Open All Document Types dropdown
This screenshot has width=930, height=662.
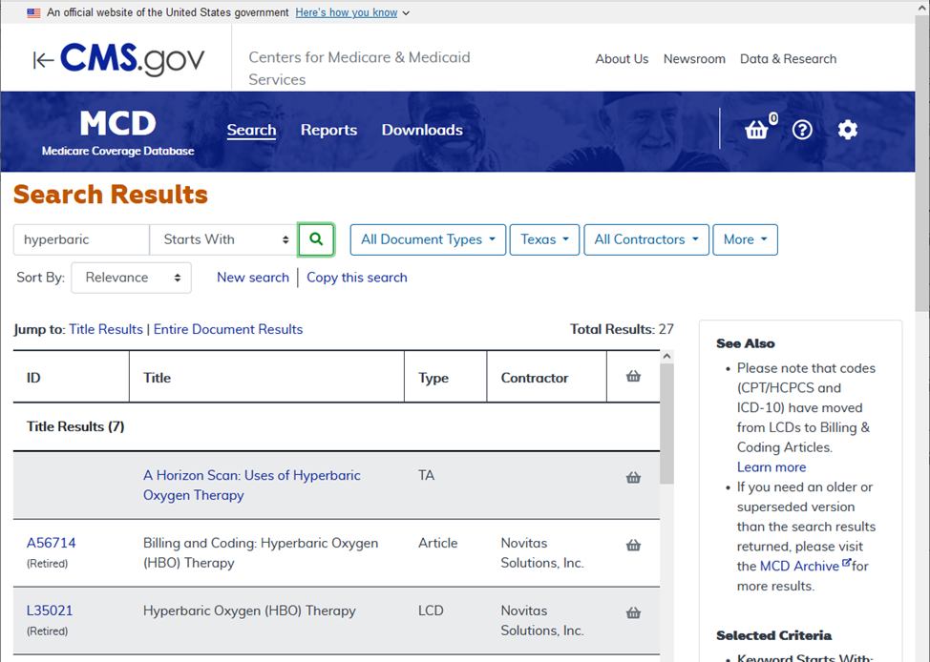tap(428, 239)
